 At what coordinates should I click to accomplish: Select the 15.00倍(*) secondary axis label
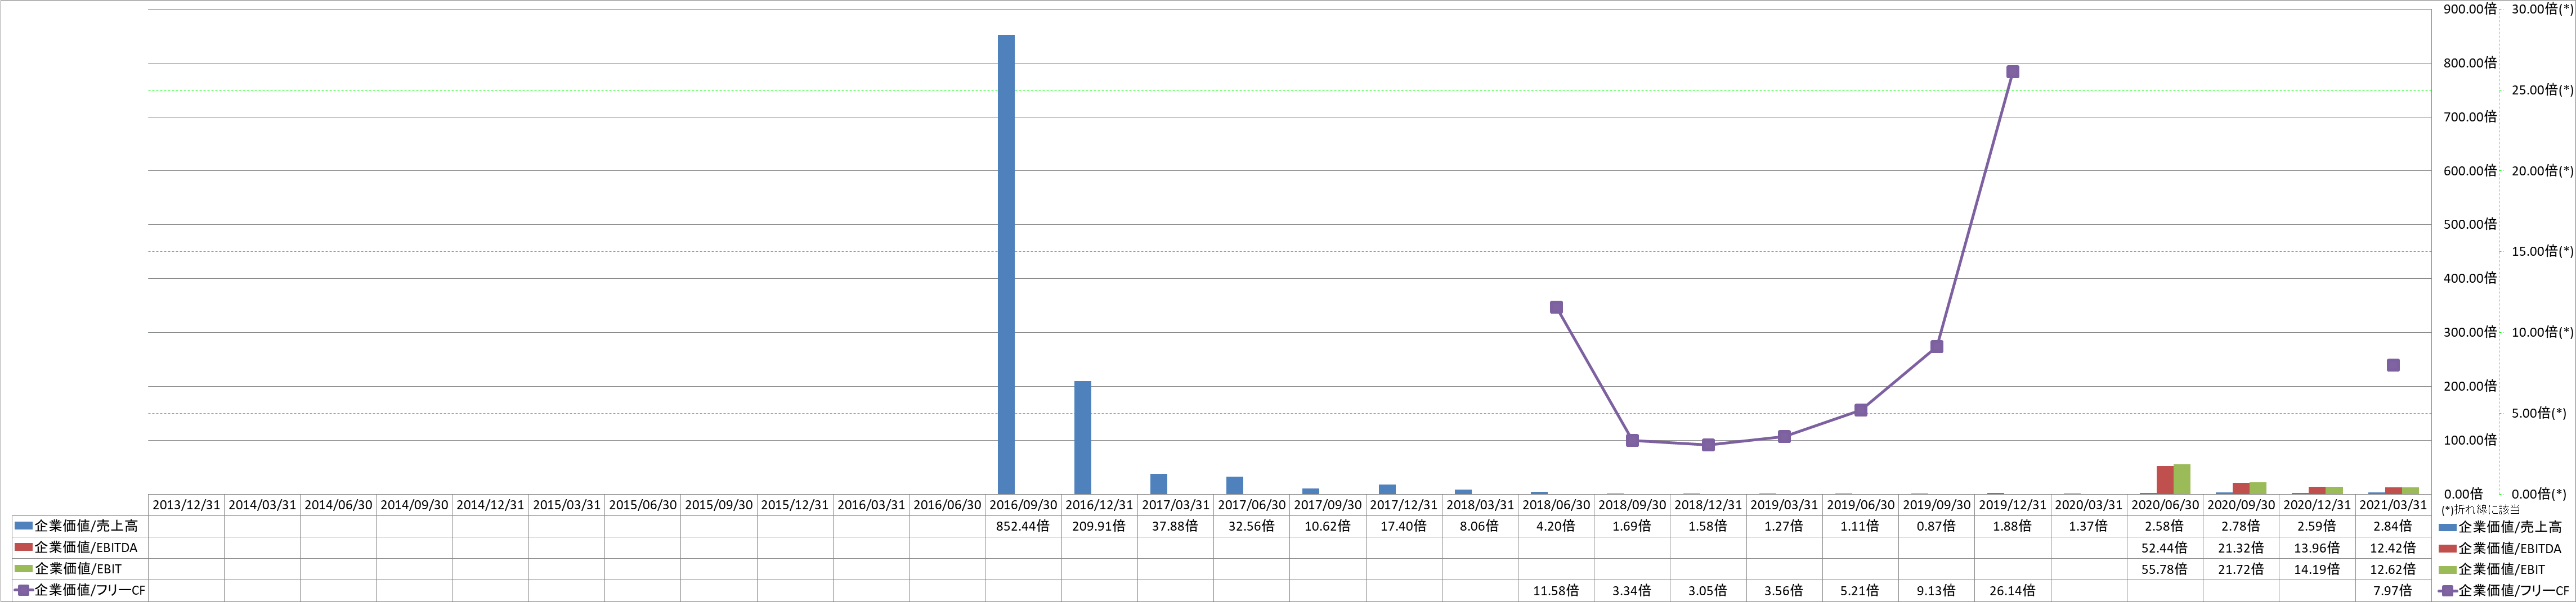(2541, 252)
